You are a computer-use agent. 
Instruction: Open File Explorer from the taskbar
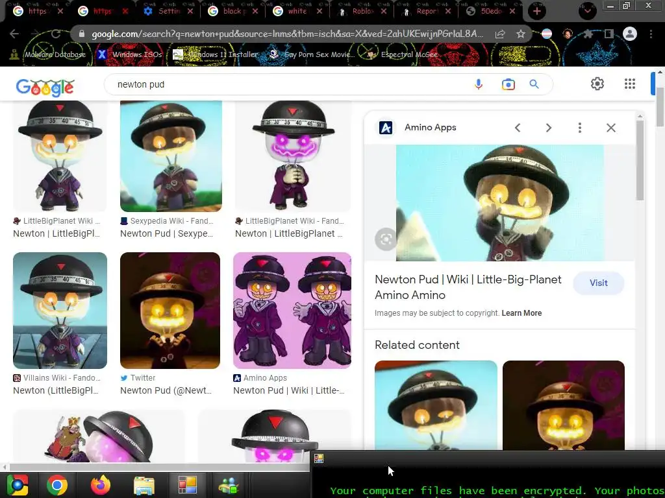coord(144,485)
